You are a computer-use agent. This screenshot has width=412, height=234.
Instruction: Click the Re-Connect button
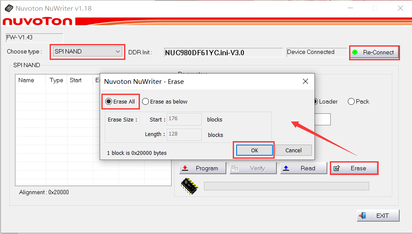374,53
